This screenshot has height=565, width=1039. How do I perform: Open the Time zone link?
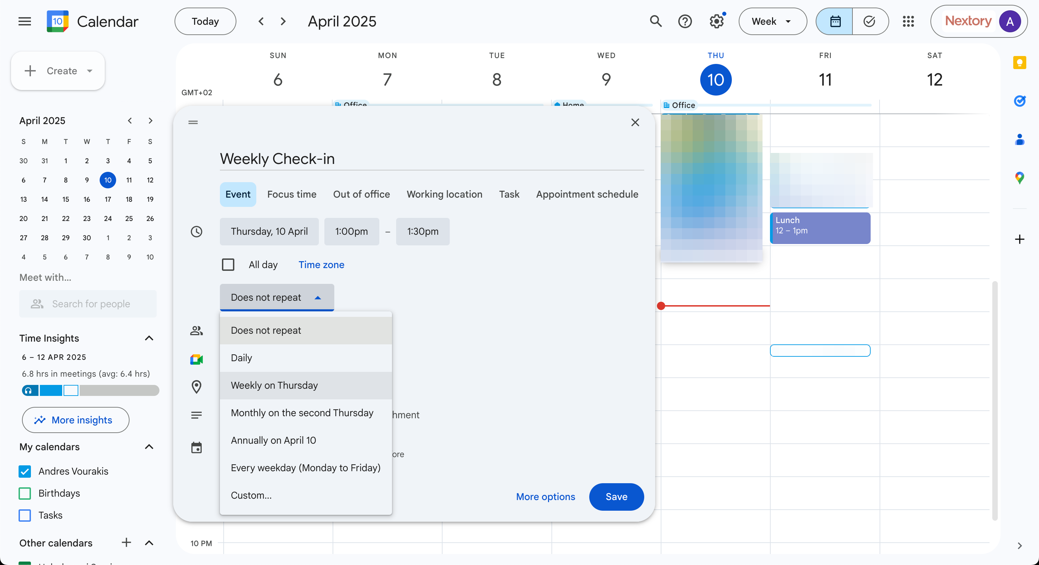321,265
